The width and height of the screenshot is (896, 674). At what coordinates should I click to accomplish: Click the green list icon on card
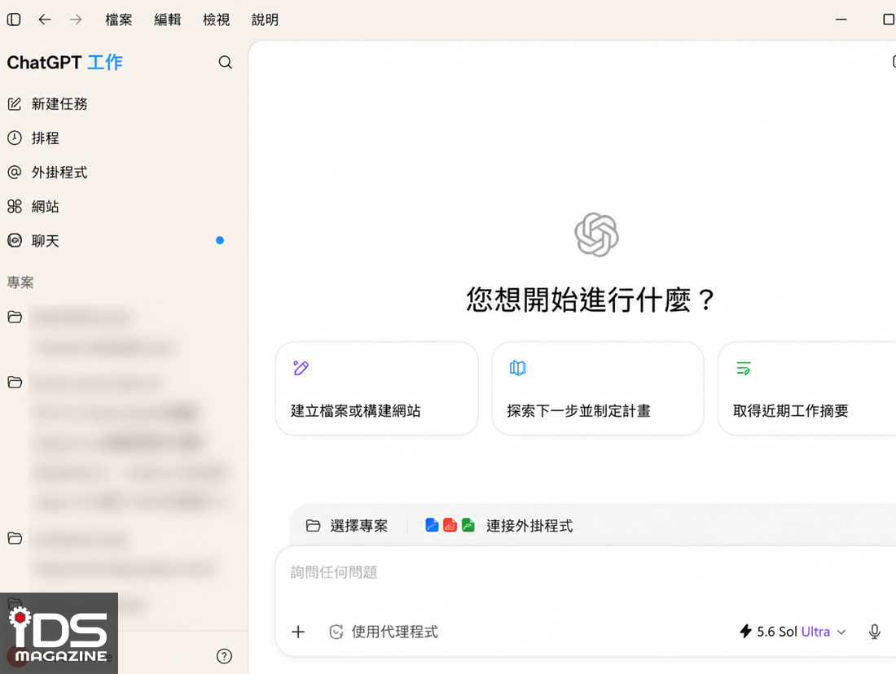pyautogui.click(x=744, y=368)
